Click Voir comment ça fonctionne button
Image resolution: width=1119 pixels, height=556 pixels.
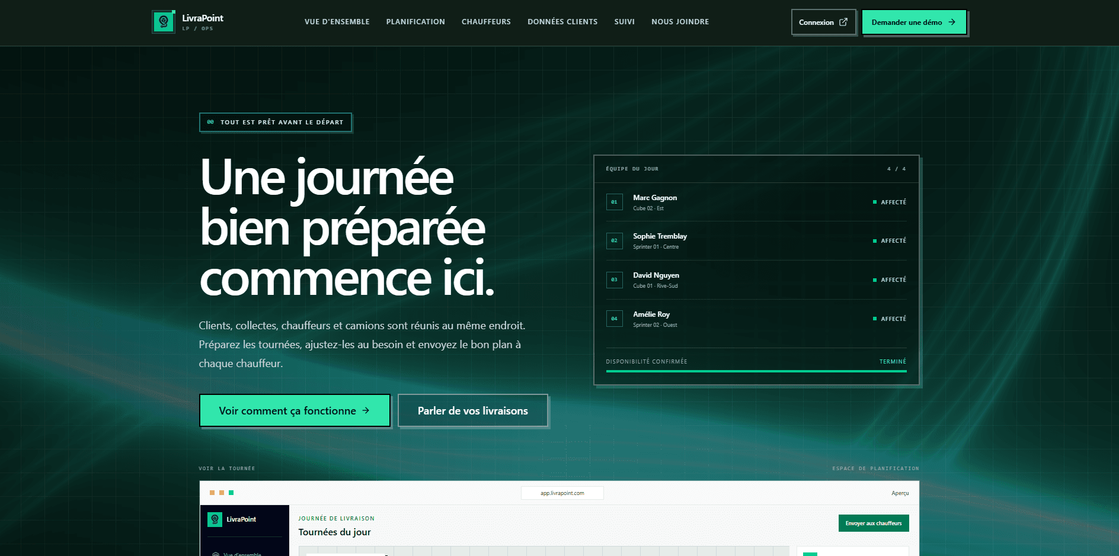pyautogui.click(x=295, y=410)
